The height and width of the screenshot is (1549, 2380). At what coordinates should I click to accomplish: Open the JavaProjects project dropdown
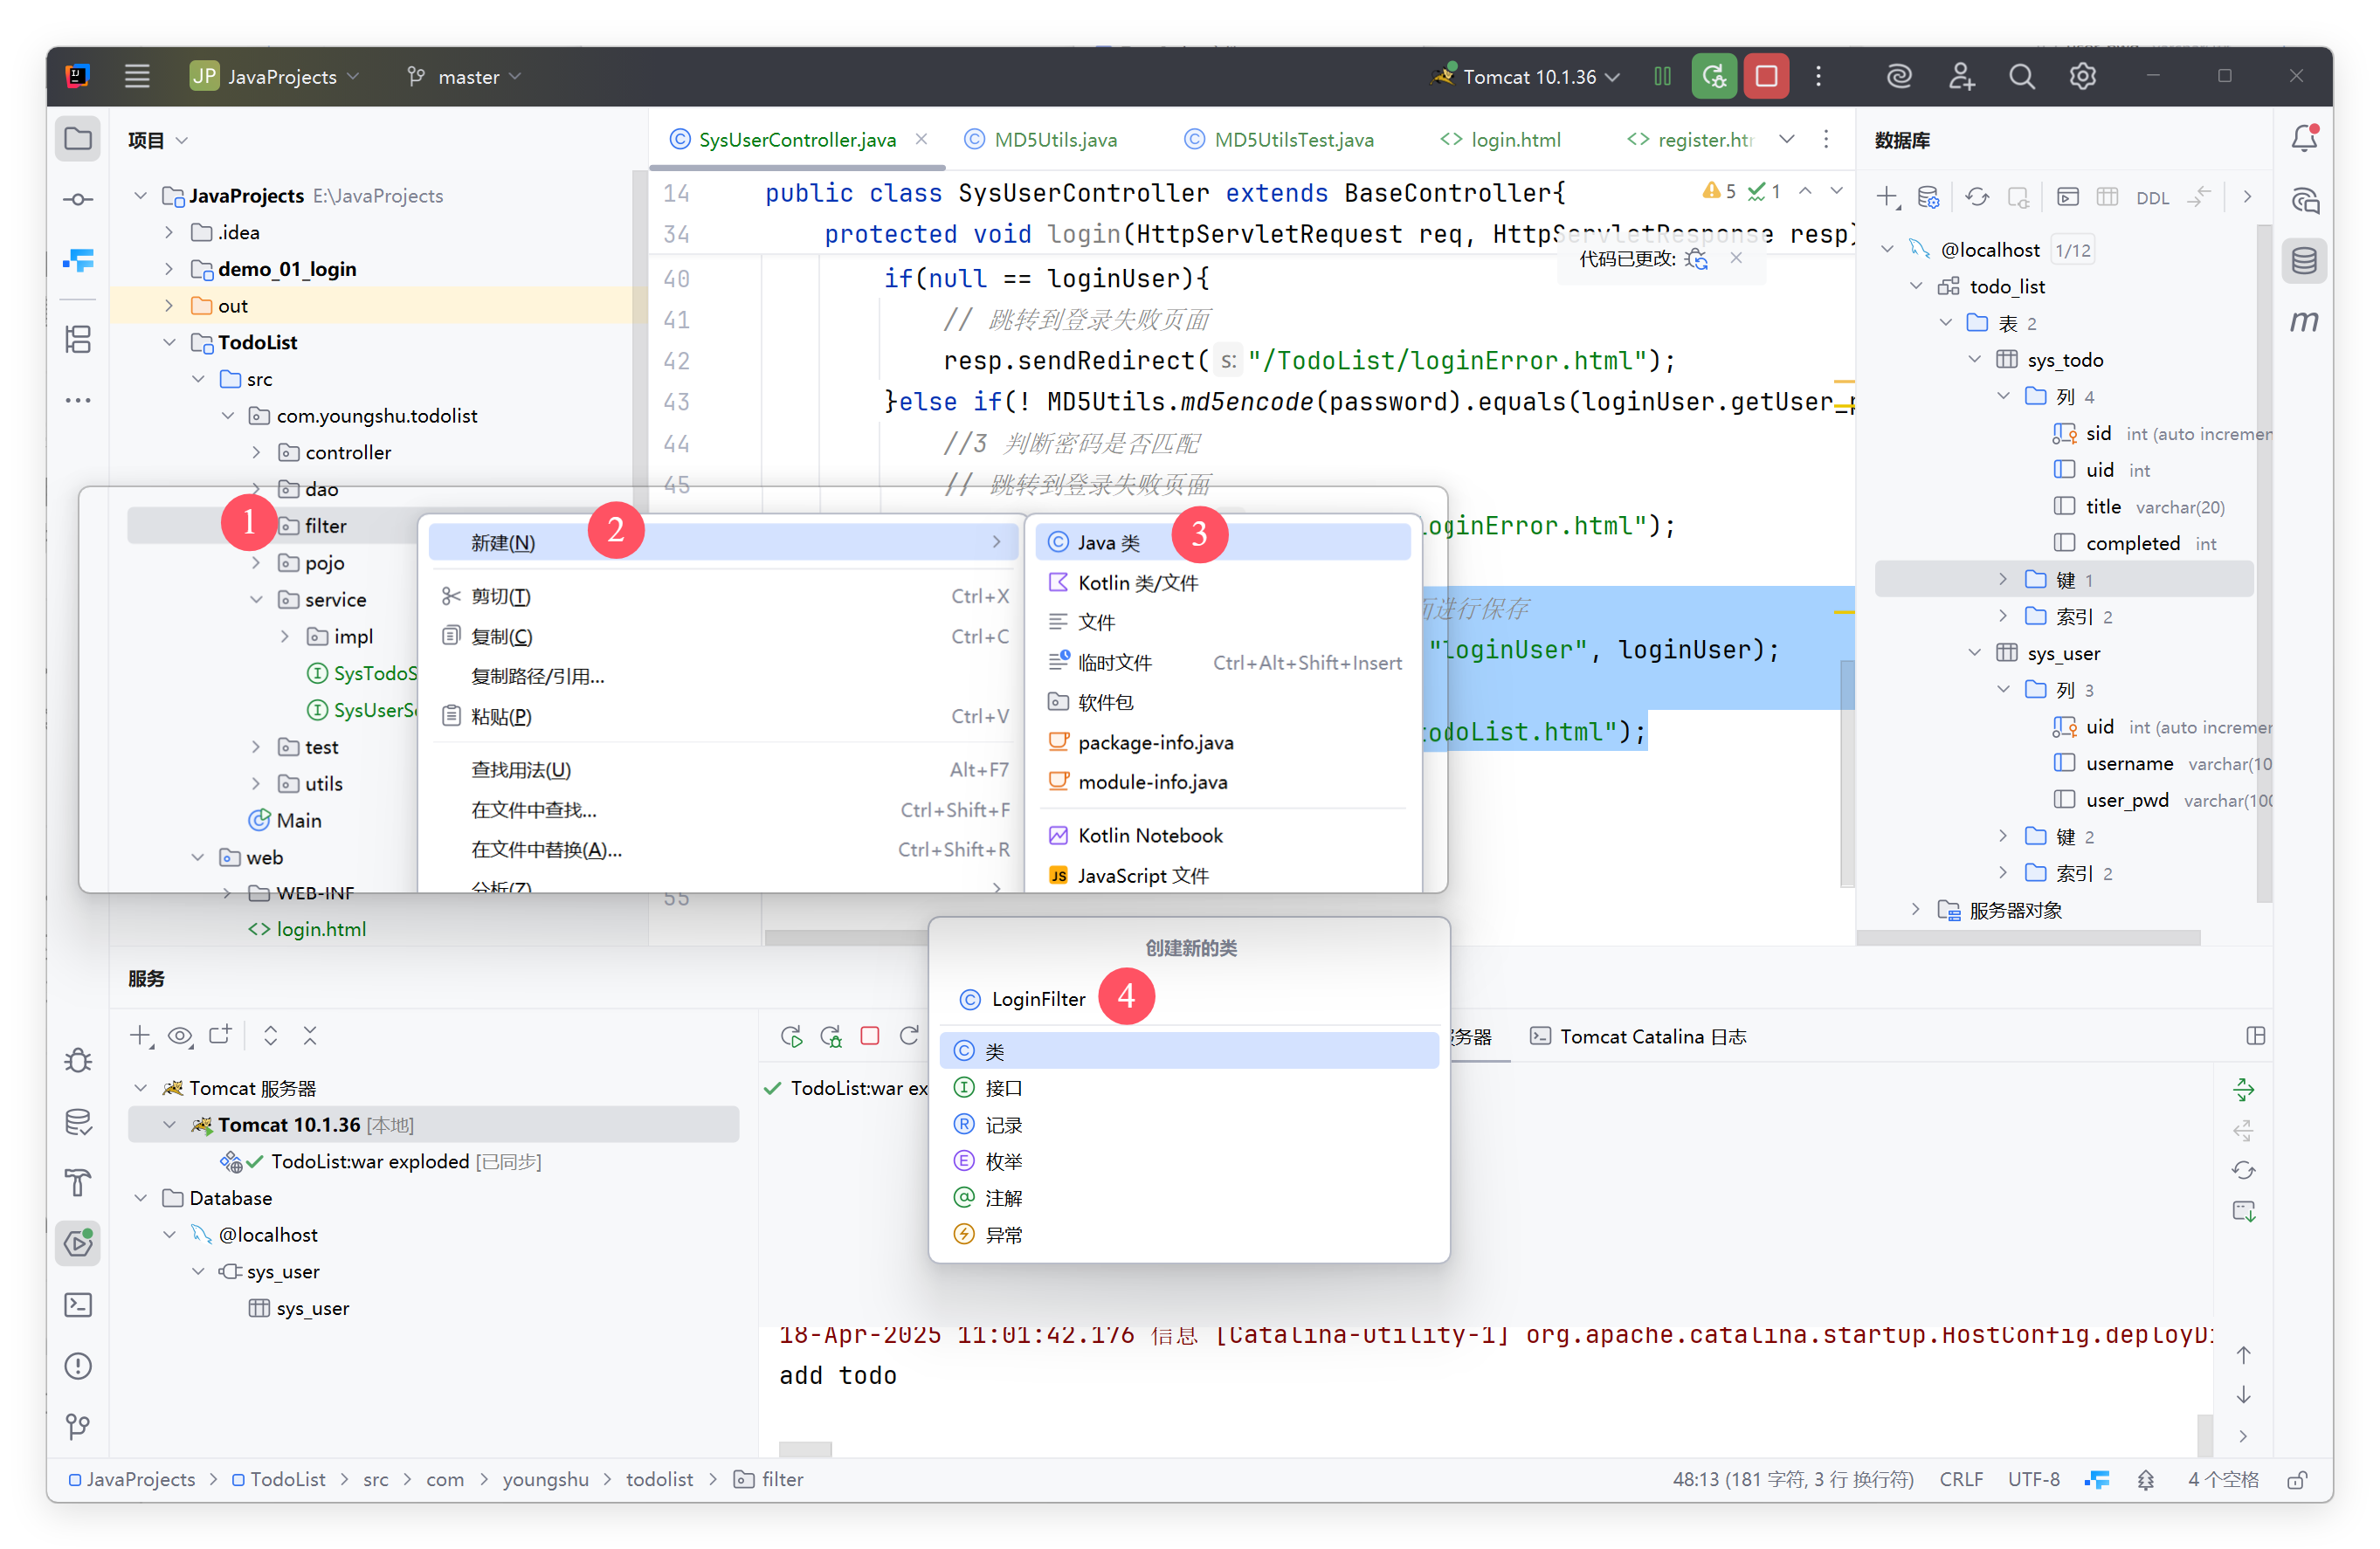pos(276,76)
